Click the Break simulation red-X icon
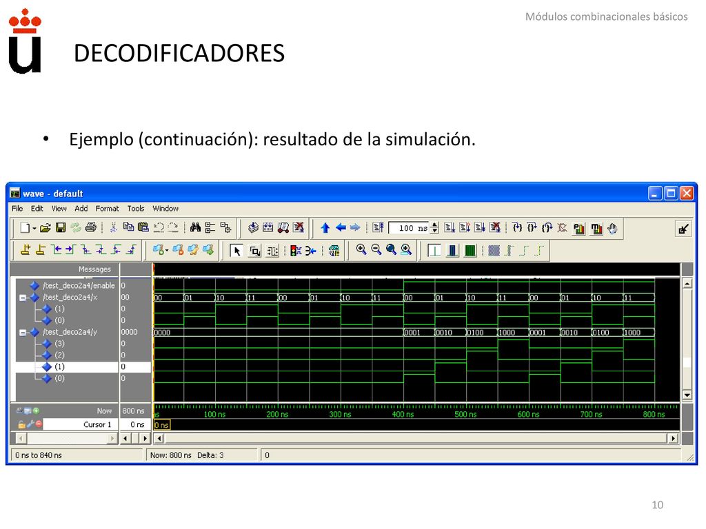This screenshot has width=706, height=529. click(299, 227)
